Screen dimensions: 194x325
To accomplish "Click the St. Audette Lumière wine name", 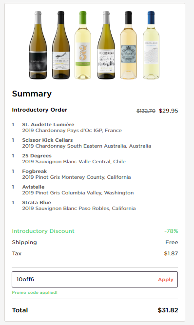I will 48,125.
